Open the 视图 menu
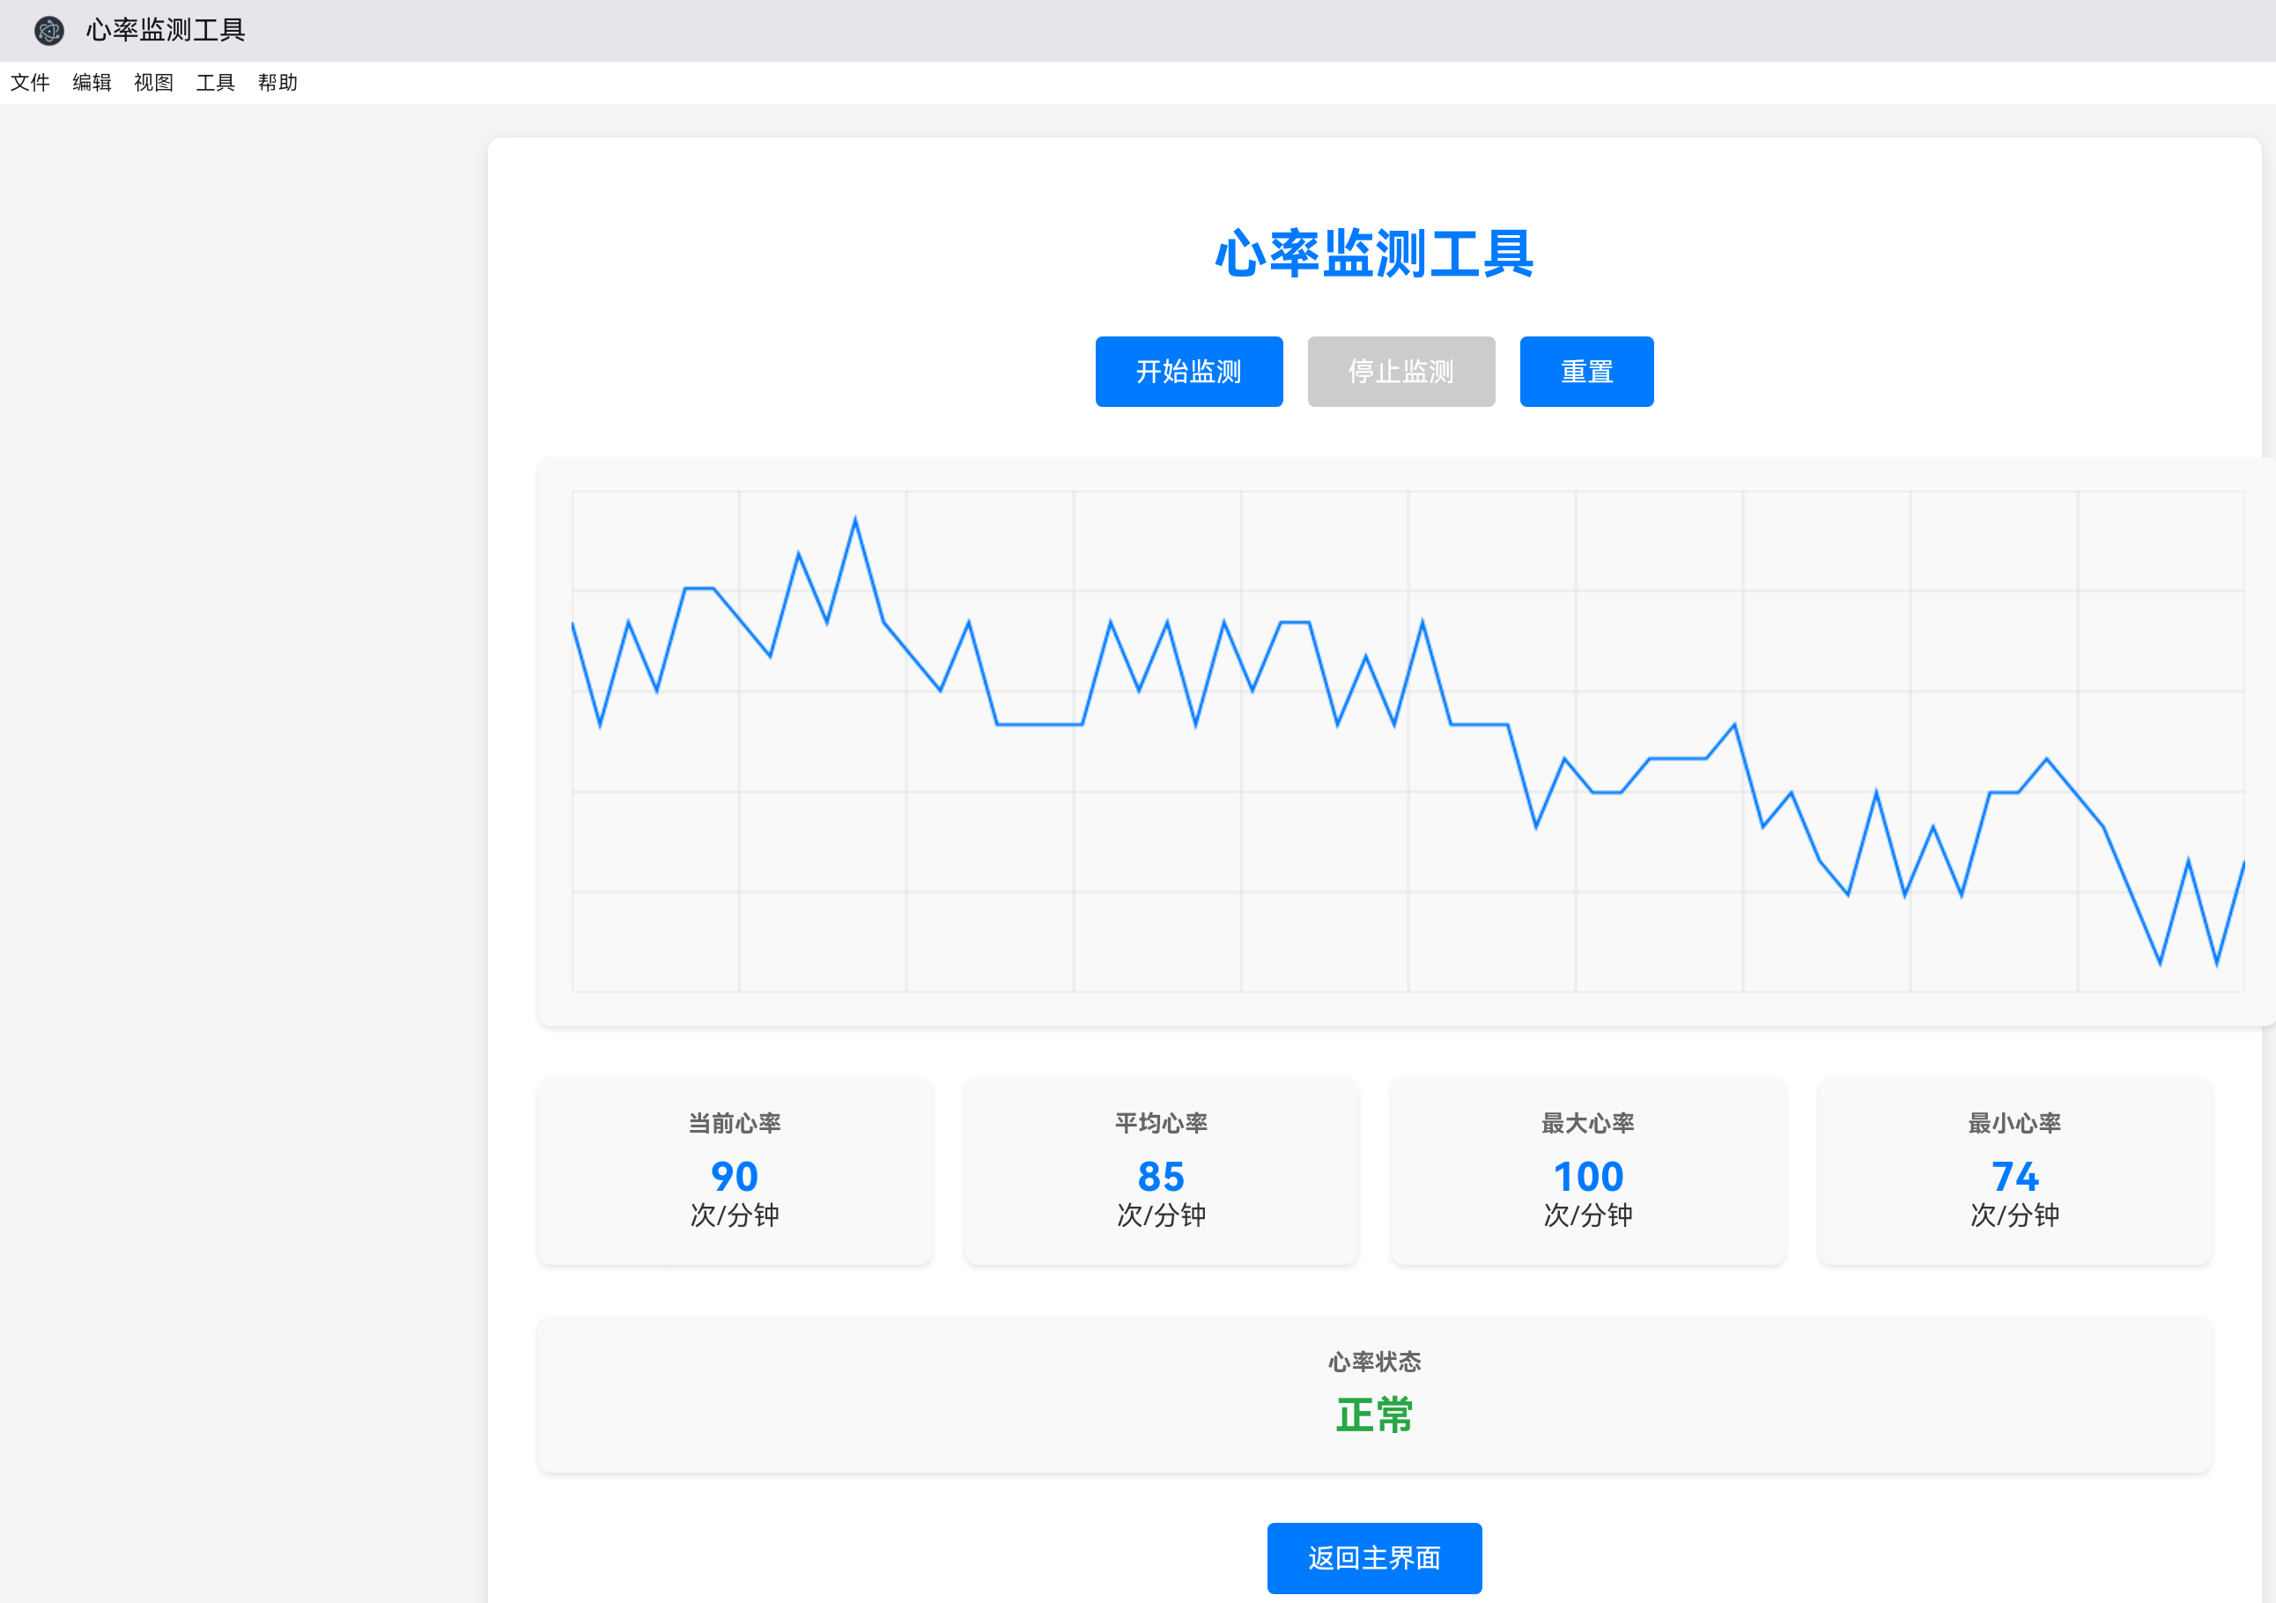This screenshot has height=1603, width=2276. click(x=153, y=84)
